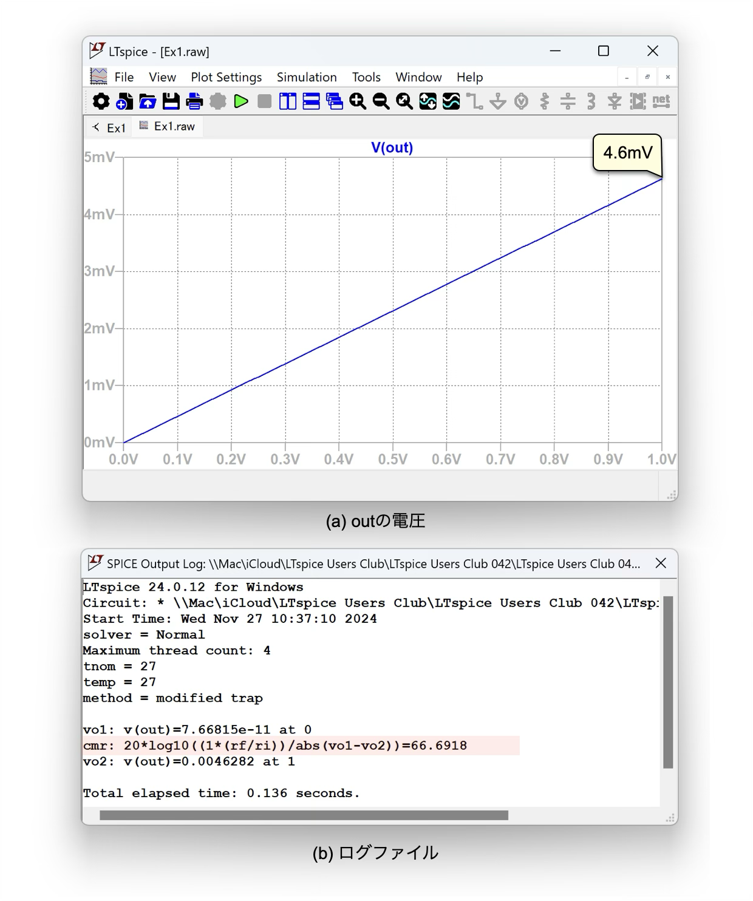753x901 pixels.
Task: Click the Halt simulation stop square
Action: coord(264,101)
